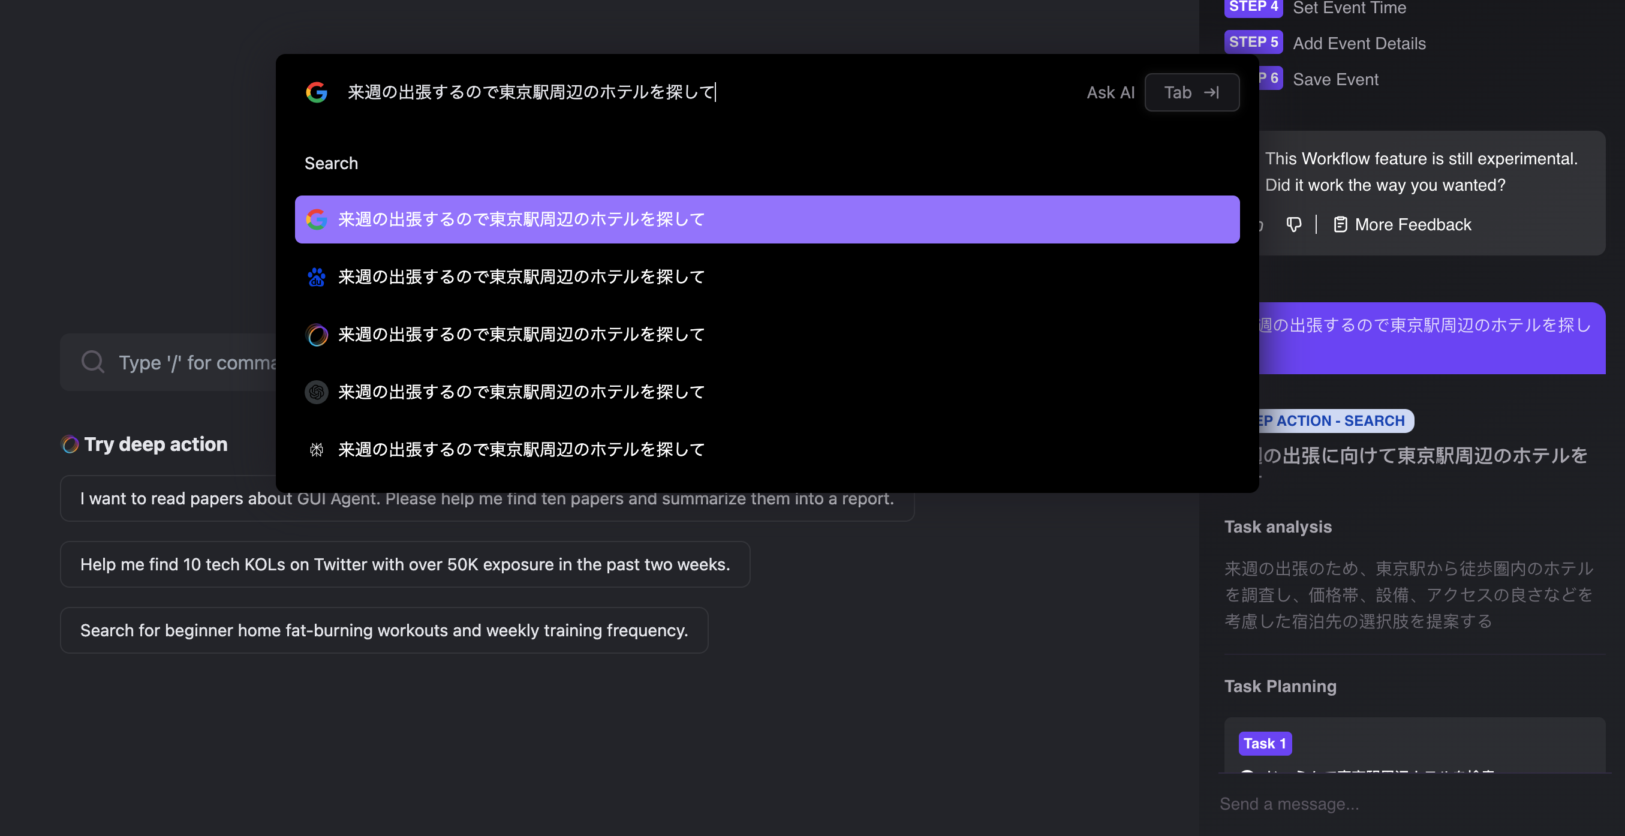Click the More Feedback clipboard icon
Viewport: 1625px width, 836px height.
coord(1341,225)
